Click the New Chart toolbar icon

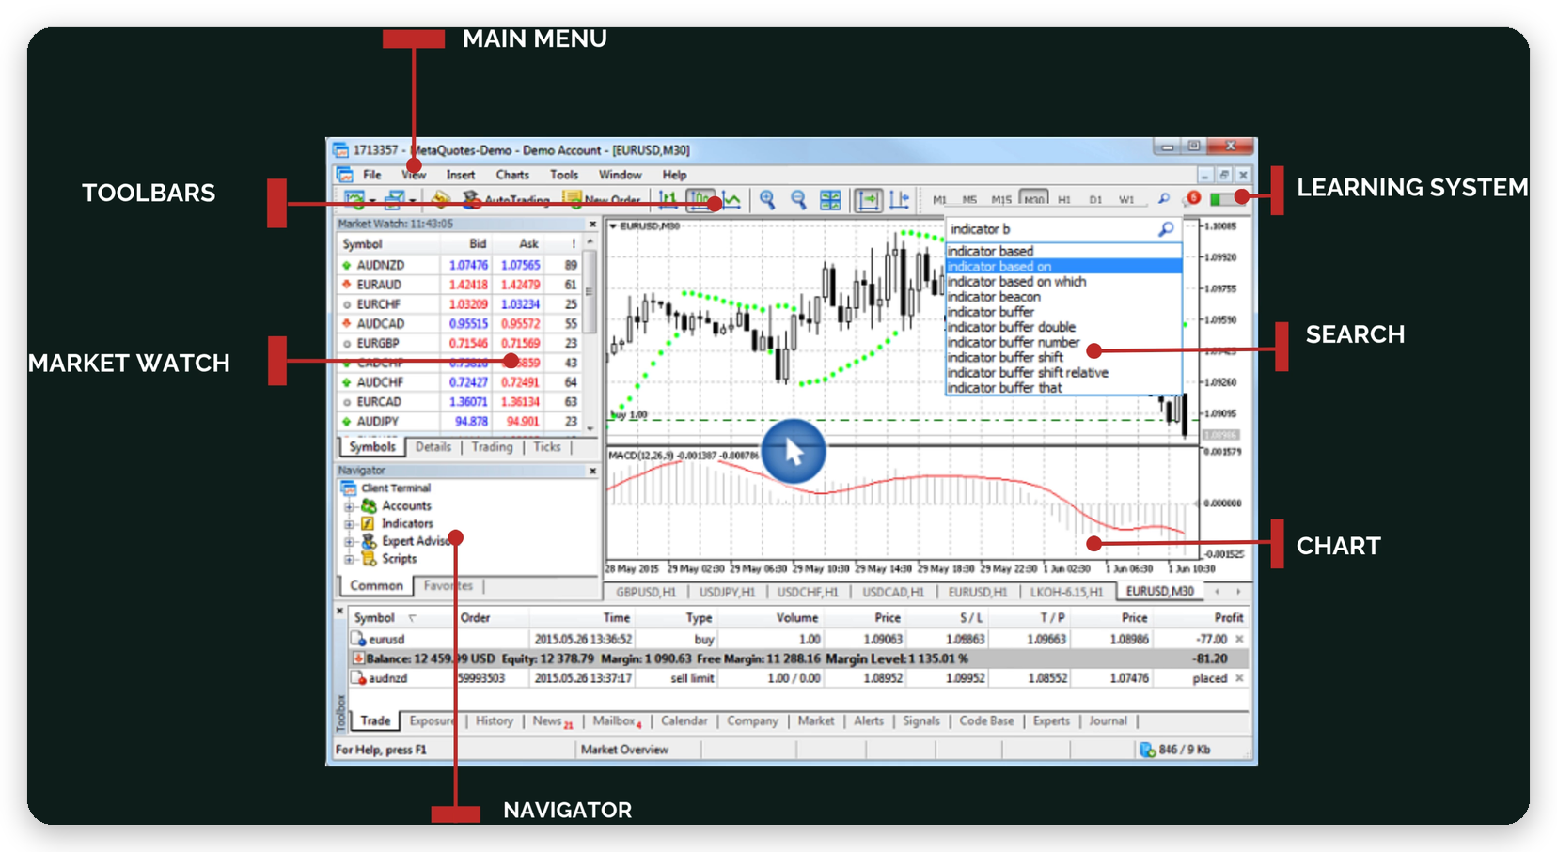tap(355, 200)
